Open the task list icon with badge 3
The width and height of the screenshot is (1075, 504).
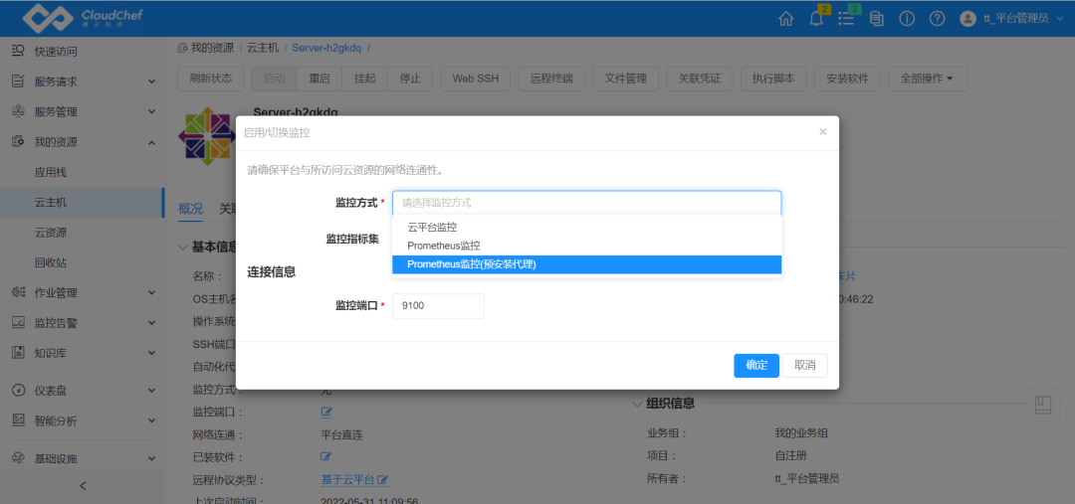(x=846, y=19)
